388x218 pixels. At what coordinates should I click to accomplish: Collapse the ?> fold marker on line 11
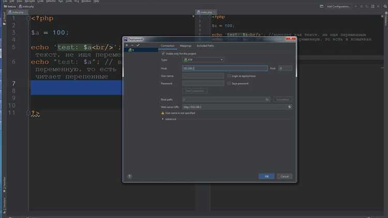tap(28, 113)
